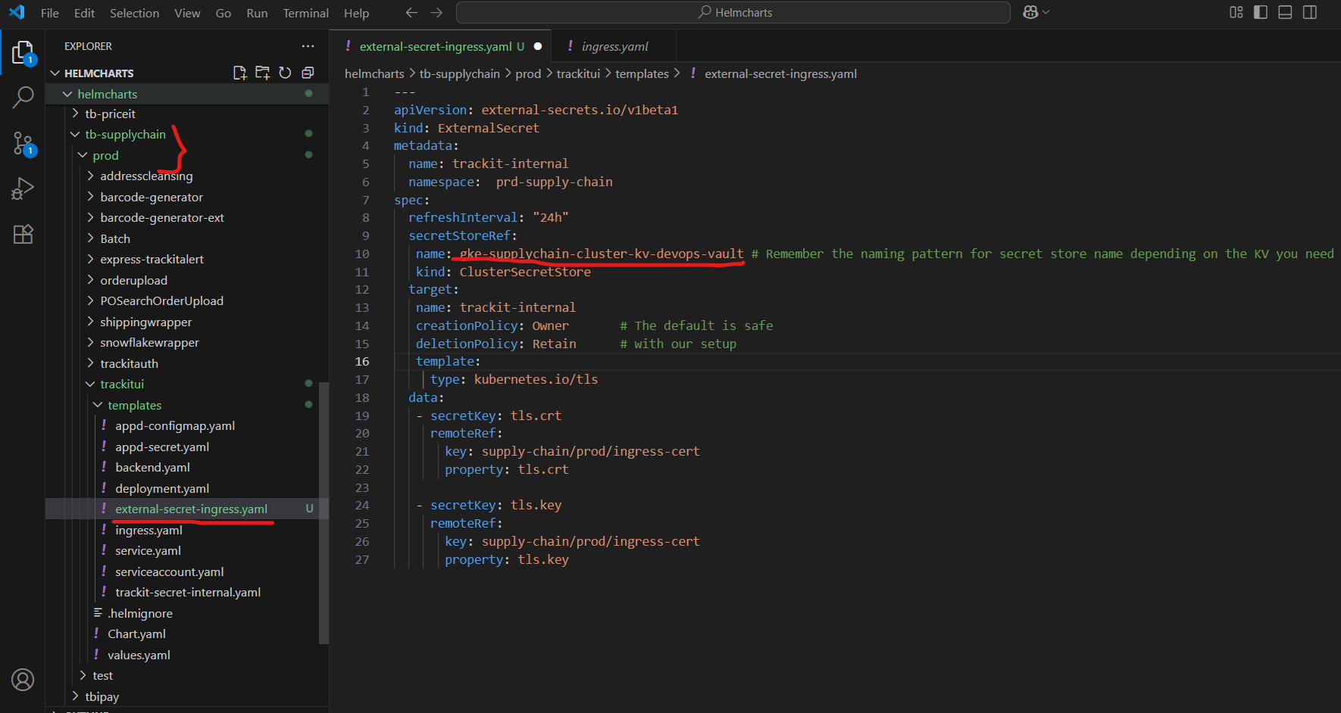Open the Terminal menu
Image resolution: width=1341 pixels, height=713 pixels.
[305, 13]
